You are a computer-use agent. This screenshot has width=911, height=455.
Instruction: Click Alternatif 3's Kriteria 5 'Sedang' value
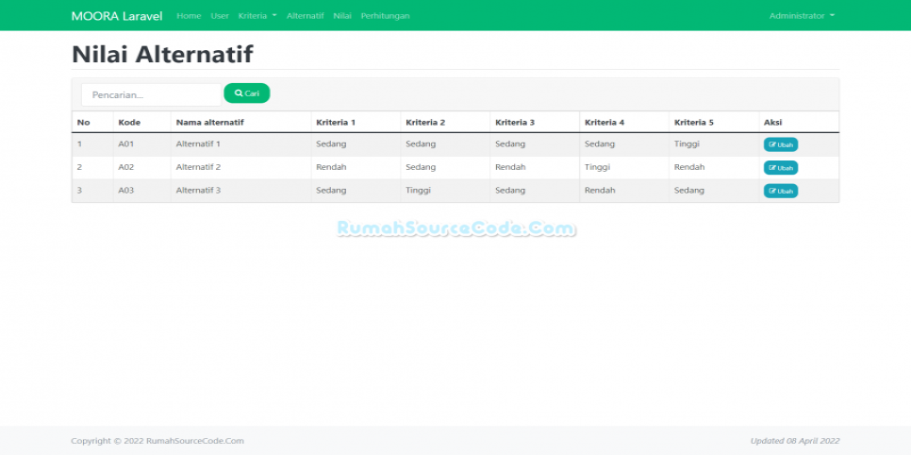click(689, 191)
